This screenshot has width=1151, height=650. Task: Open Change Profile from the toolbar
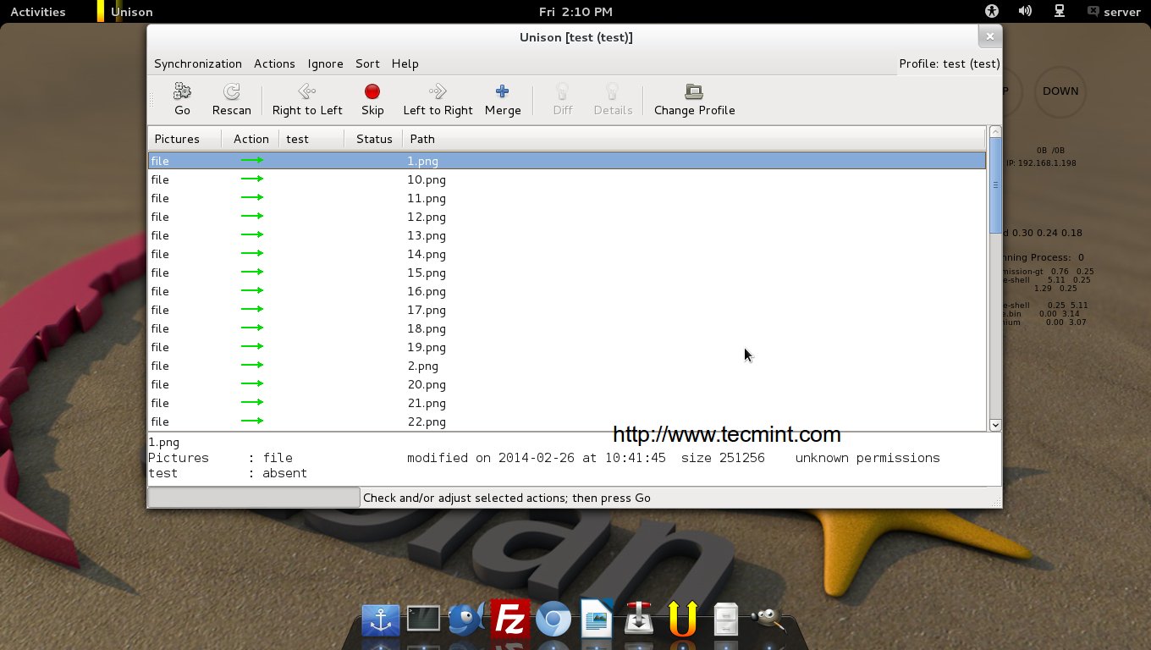click(694, 91)
